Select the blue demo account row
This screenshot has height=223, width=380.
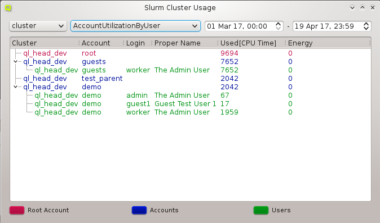coord(191,87)
